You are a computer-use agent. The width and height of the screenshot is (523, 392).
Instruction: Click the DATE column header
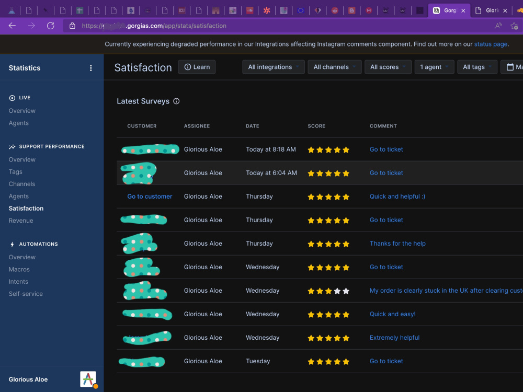click(253, 126)
